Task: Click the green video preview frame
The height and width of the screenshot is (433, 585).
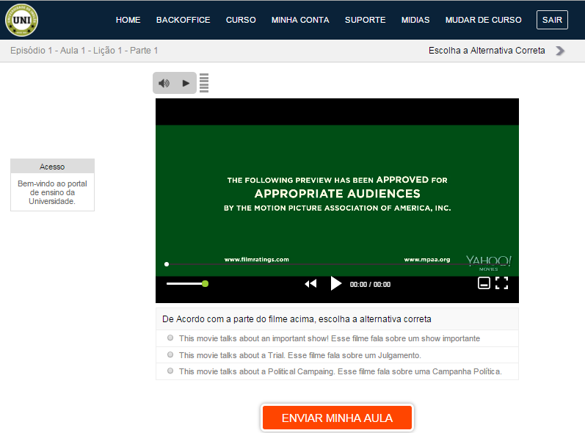Action: tap(337, 200)
